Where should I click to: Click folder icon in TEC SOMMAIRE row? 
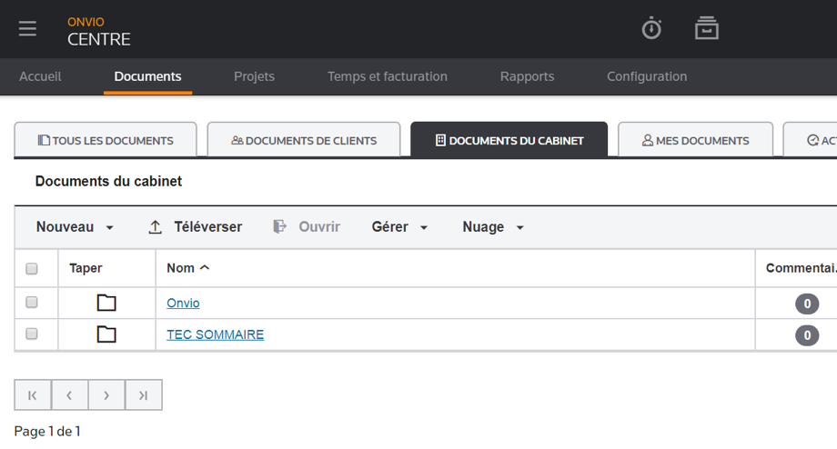106,334
